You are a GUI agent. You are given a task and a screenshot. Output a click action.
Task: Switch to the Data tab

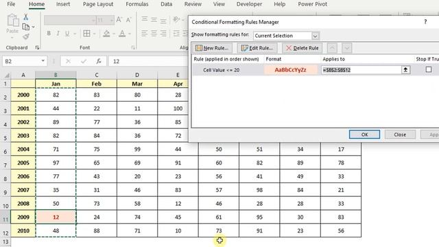pos(166,4)
